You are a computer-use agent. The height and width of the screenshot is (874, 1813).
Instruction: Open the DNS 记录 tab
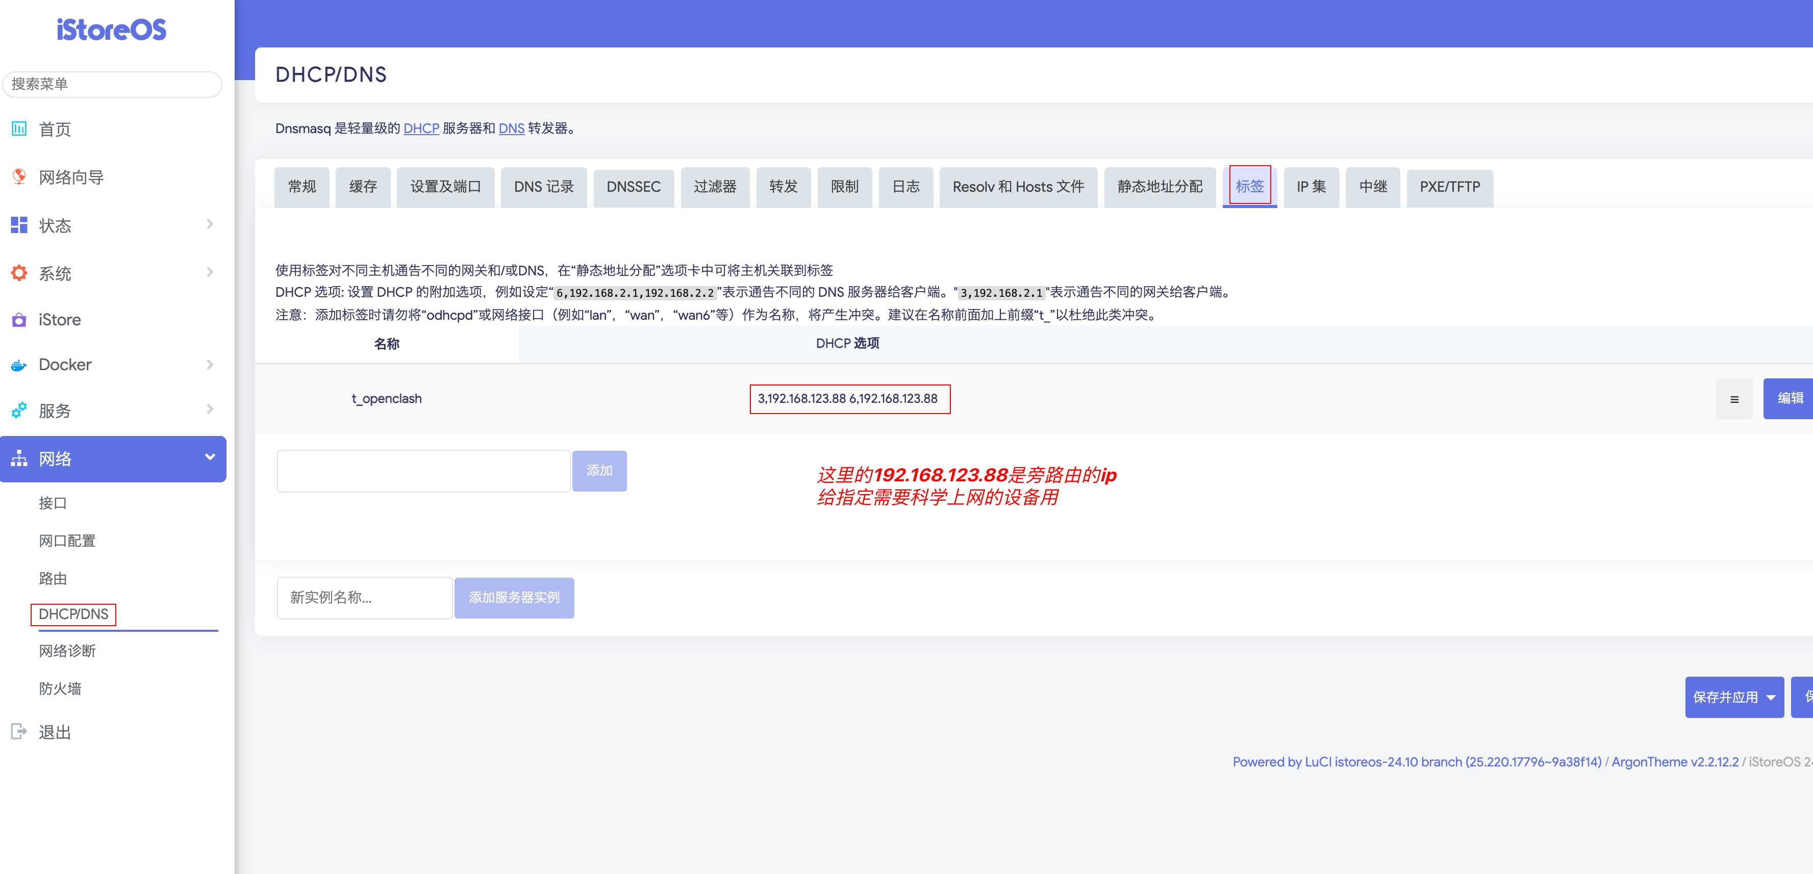pyautogui.click(x=544, y=187)
